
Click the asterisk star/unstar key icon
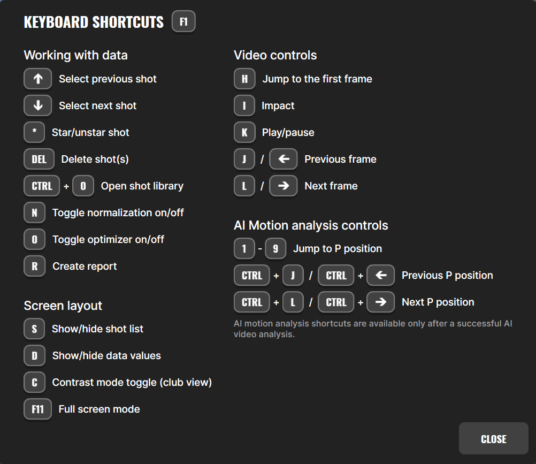click(x=34, y=132)
